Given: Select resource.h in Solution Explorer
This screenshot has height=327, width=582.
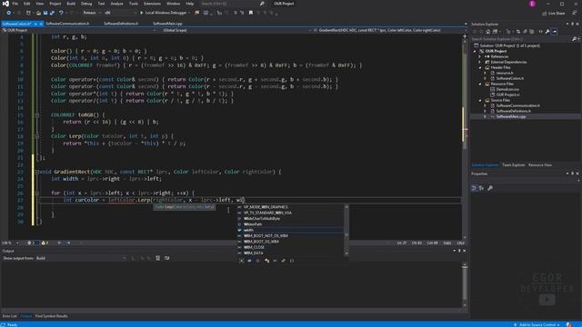Looking at the screenshot, I should coord(505,73).
